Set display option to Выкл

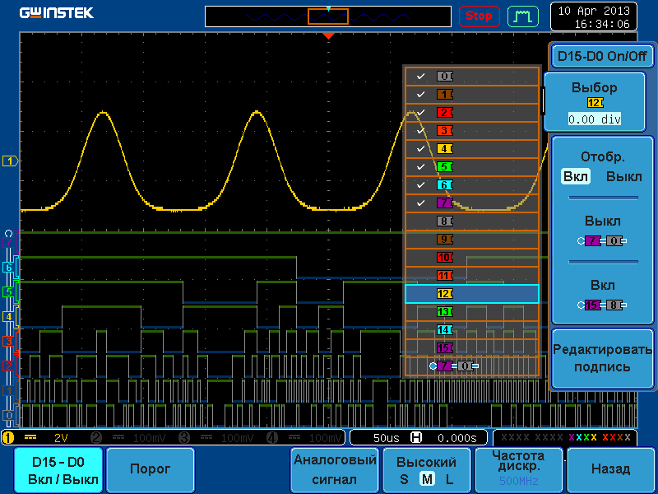coord(623,177)
